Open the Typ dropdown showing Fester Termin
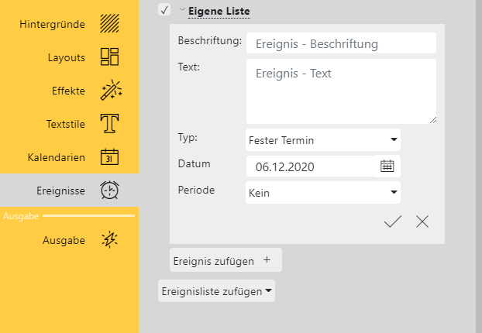This screenshot has width=482, height=333. point(322,140)
